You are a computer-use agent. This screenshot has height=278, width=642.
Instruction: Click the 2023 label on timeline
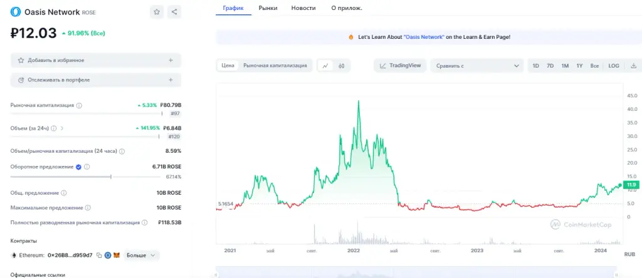[477, 250]
